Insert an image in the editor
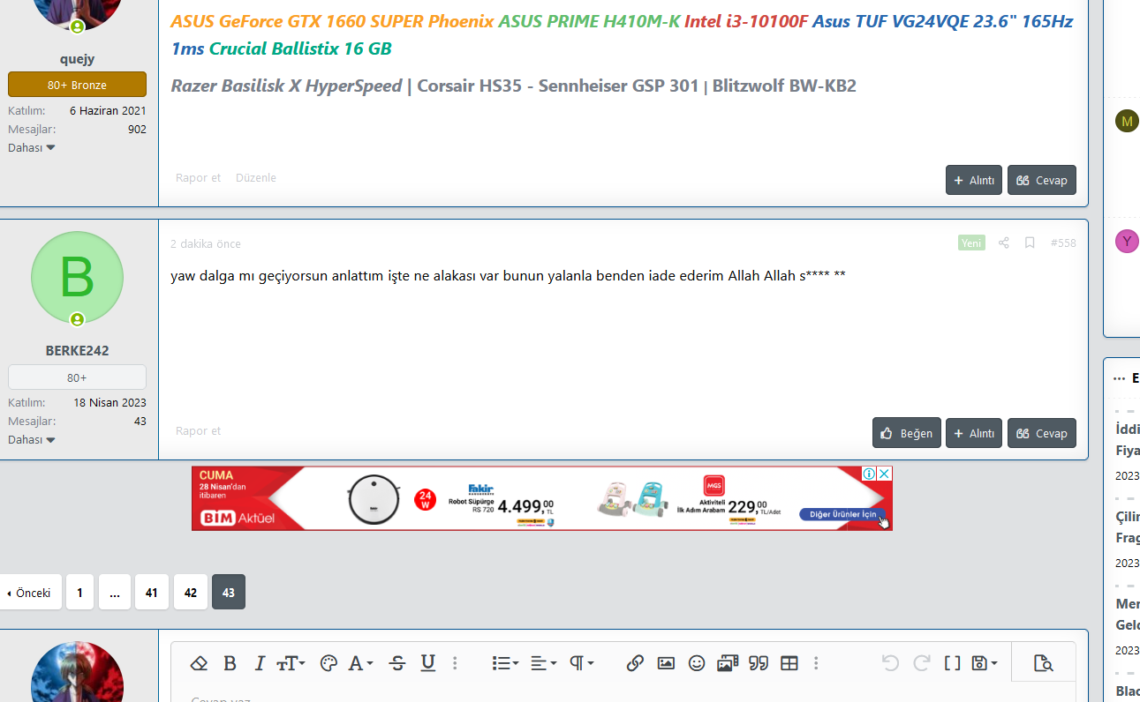 666,663
